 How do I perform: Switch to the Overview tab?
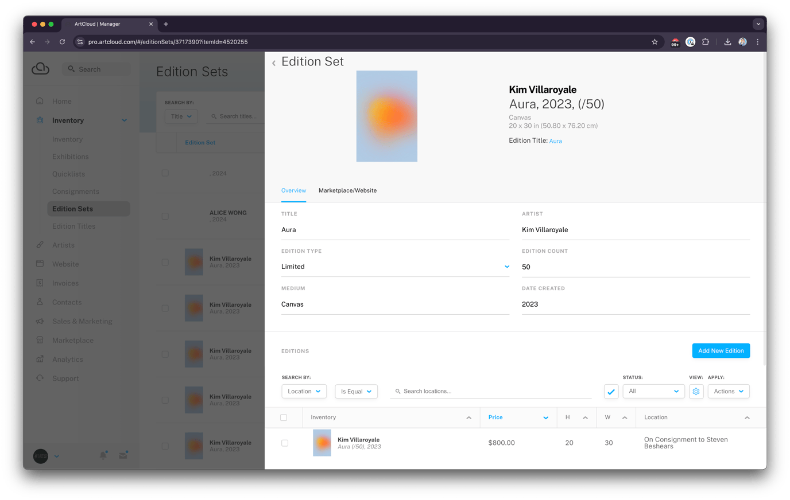293,190
